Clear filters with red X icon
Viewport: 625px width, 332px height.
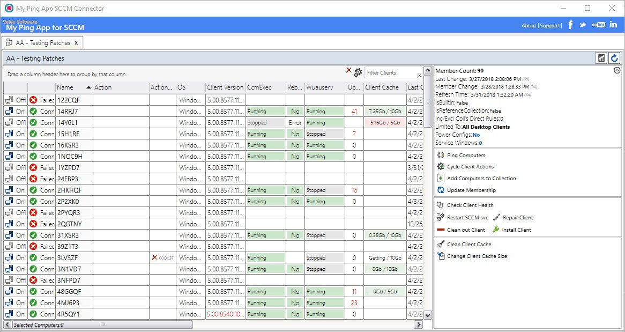(349, 70)
